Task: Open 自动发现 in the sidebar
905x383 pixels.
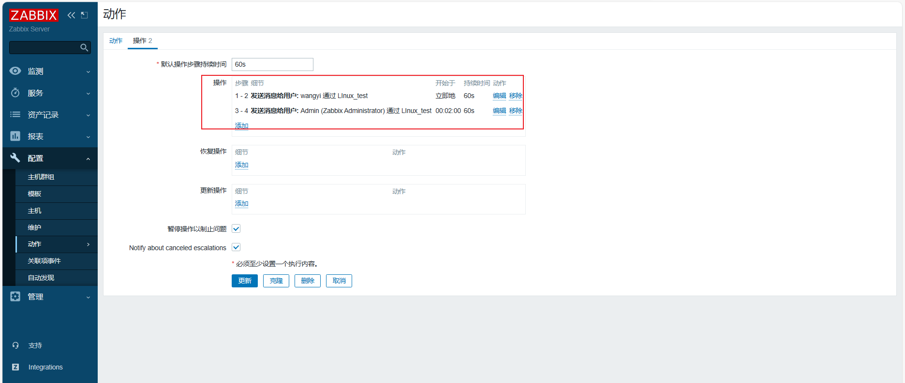Action: point(57,278)
